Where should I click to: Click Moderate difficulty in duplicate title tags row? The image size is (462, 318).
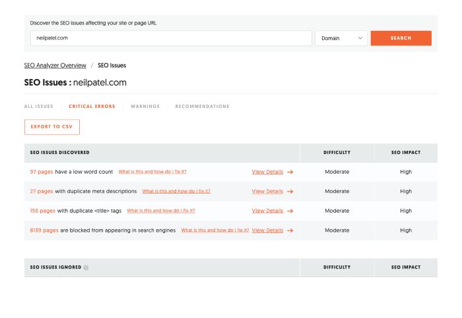[337, 211]
